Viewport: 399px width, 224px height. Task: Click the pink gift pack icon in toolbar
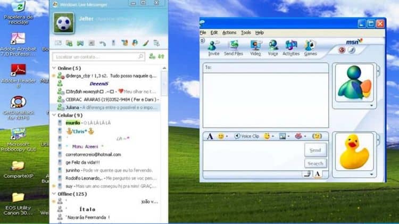(298, 136)
